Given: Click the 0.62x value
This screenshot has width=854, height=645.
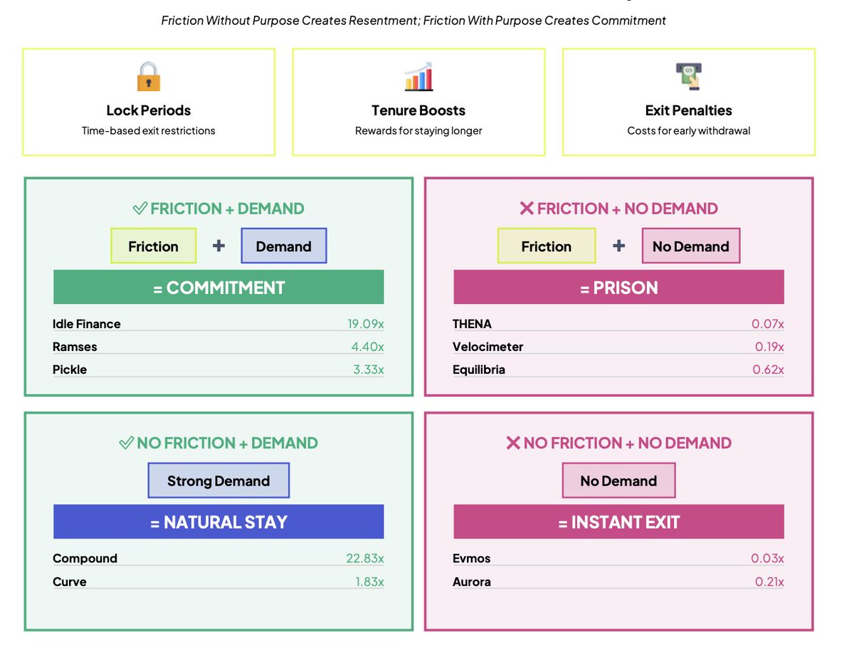Looking at the screenshot, I should [x=768, y=369].
